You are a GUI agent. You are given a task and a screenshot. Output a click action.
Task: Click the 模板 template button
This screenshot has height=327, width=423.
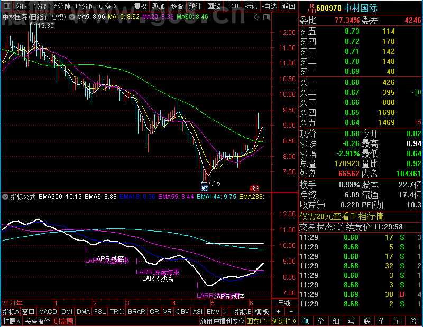pyautogui.click(x=262, y=312)
